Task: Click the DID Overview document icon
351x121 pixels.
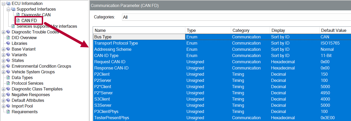Action: tap(8, 38)
